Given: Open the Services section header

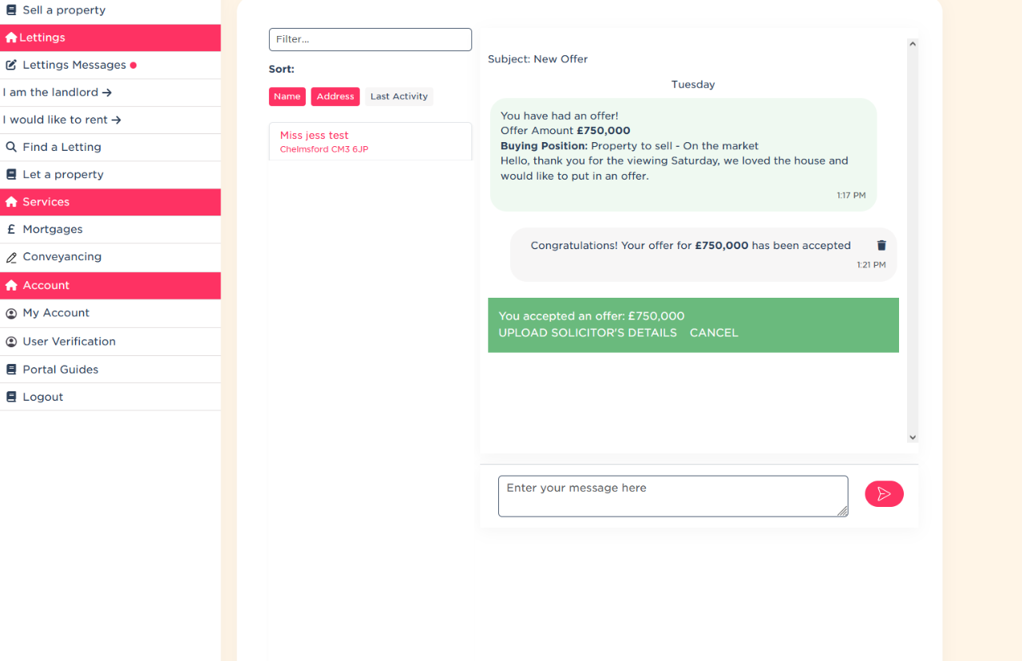Looking at the screenshot, I should (46, 202).
